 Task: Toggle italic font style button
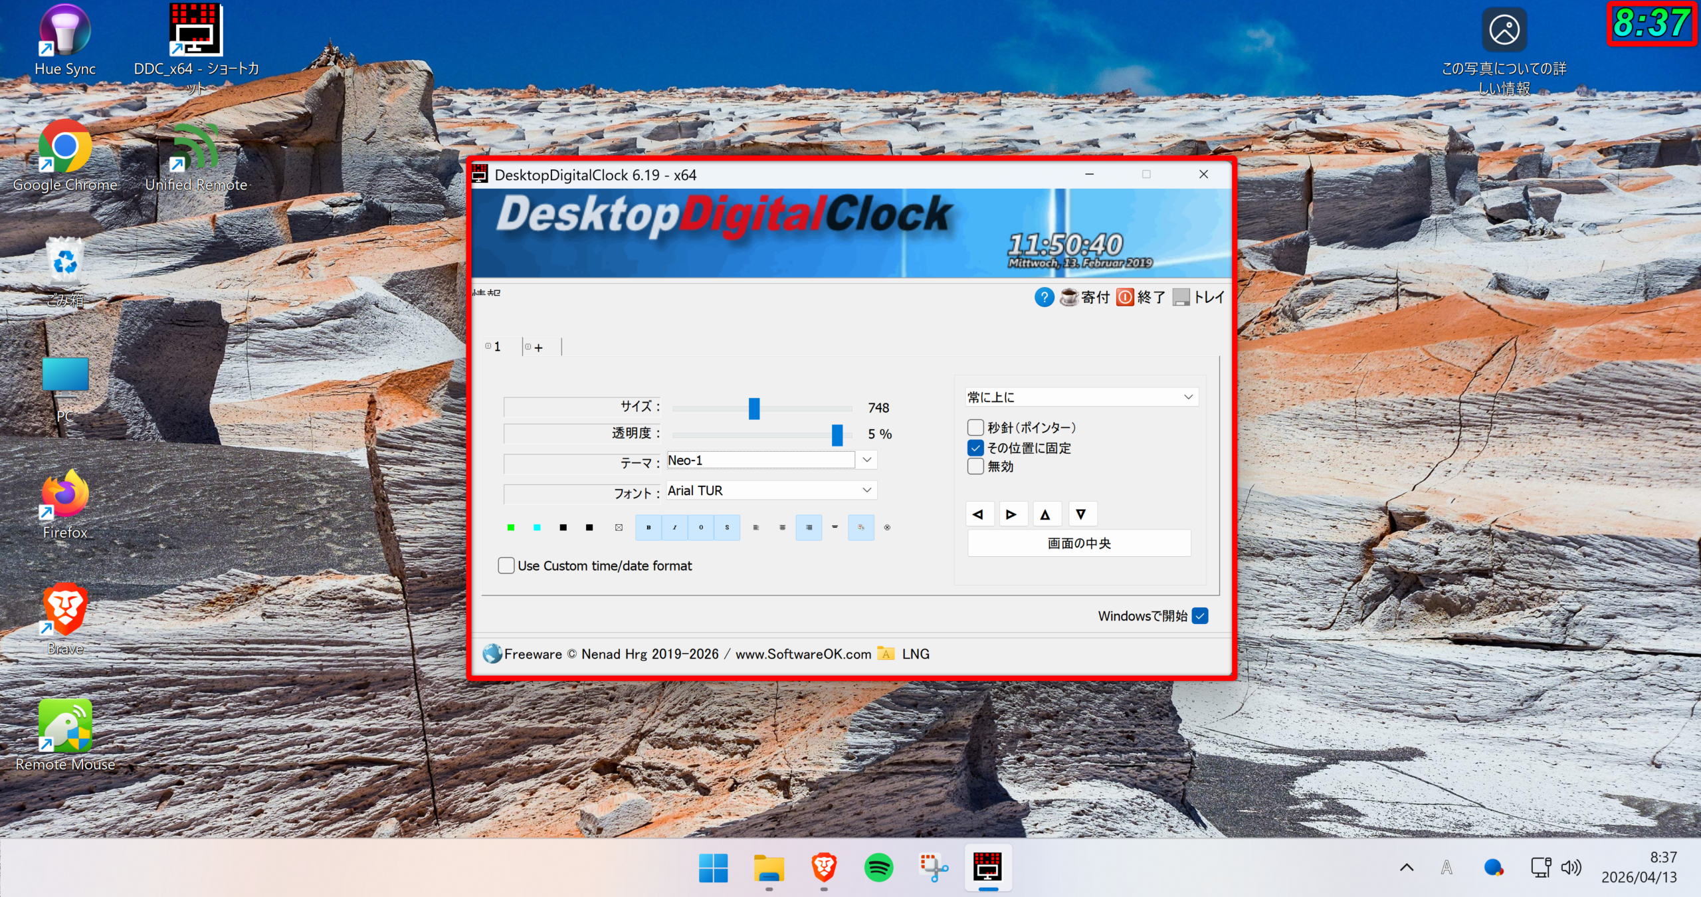pos(674,528)
